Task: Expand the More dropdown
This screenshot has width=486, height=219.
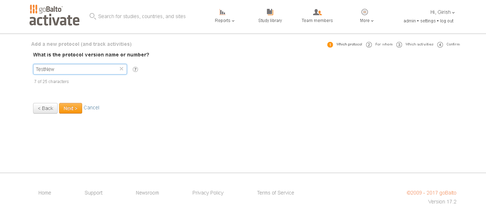Action: tap(367, 21)
